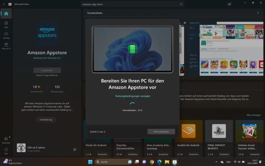Launch Google Chrome from the taskbar
The height and width of the screenshot is (166, 265).
[152, 162]
